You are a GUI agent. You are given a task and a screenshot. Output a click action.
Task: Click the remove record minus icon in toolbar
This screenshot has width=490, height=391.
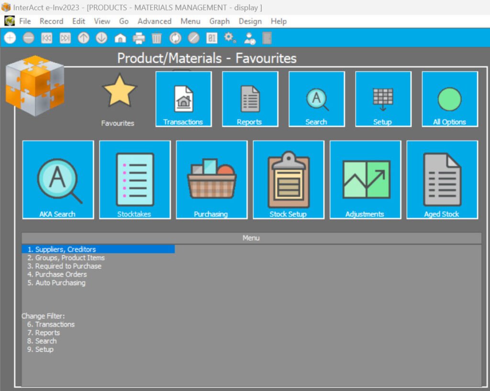(28, 38)
